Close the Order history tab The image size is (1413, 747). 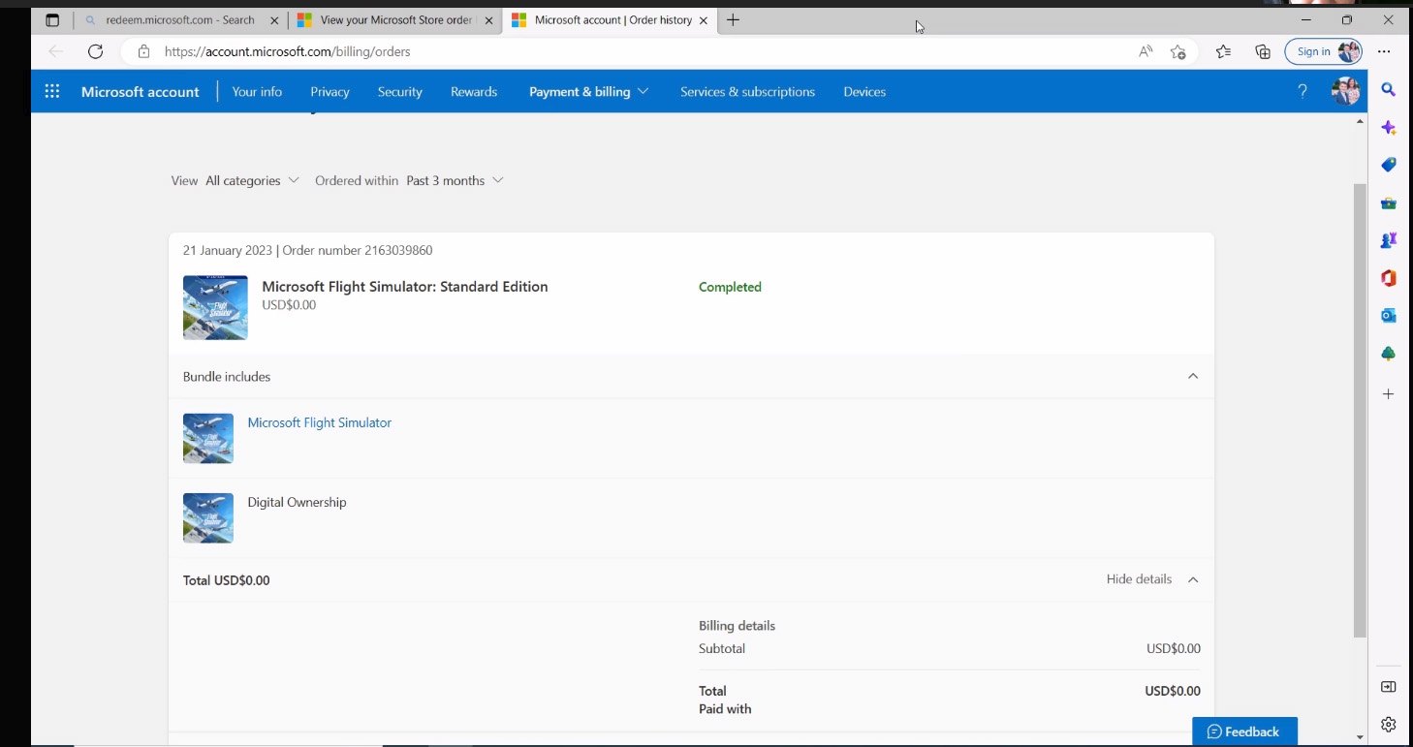click(705, 19)
